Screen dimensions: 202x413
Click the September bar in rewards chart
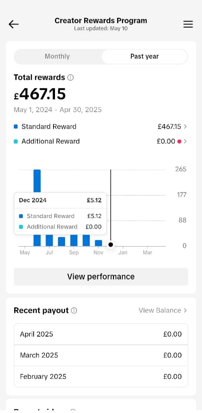pyautogui.click(x=74, y=241)
